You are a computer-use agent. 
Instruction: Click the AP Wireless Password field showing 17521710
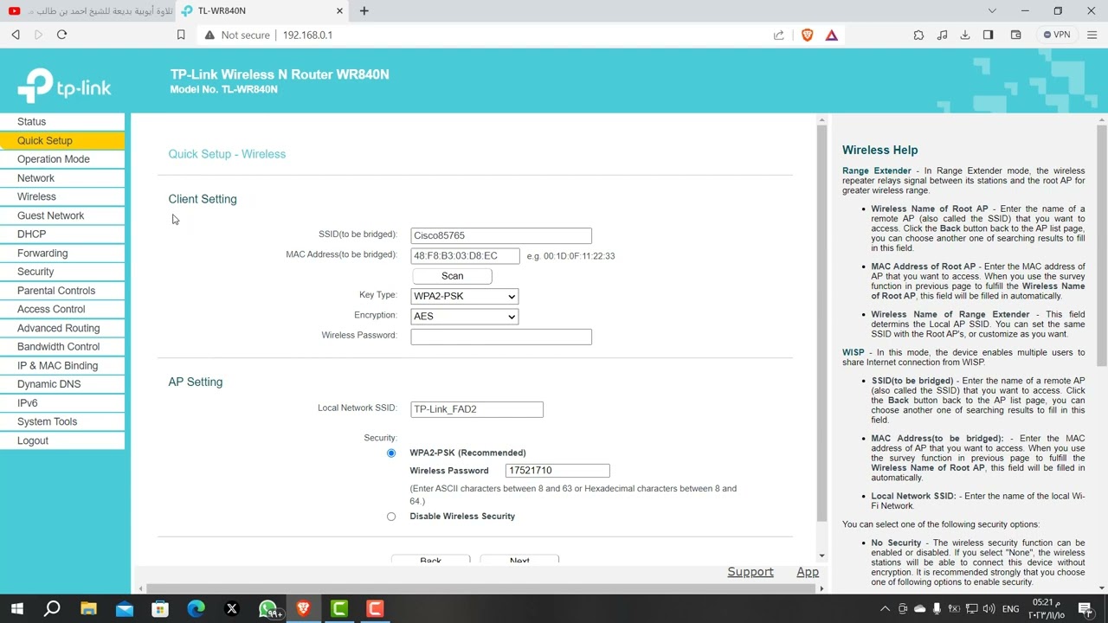(x=557, y=471)
